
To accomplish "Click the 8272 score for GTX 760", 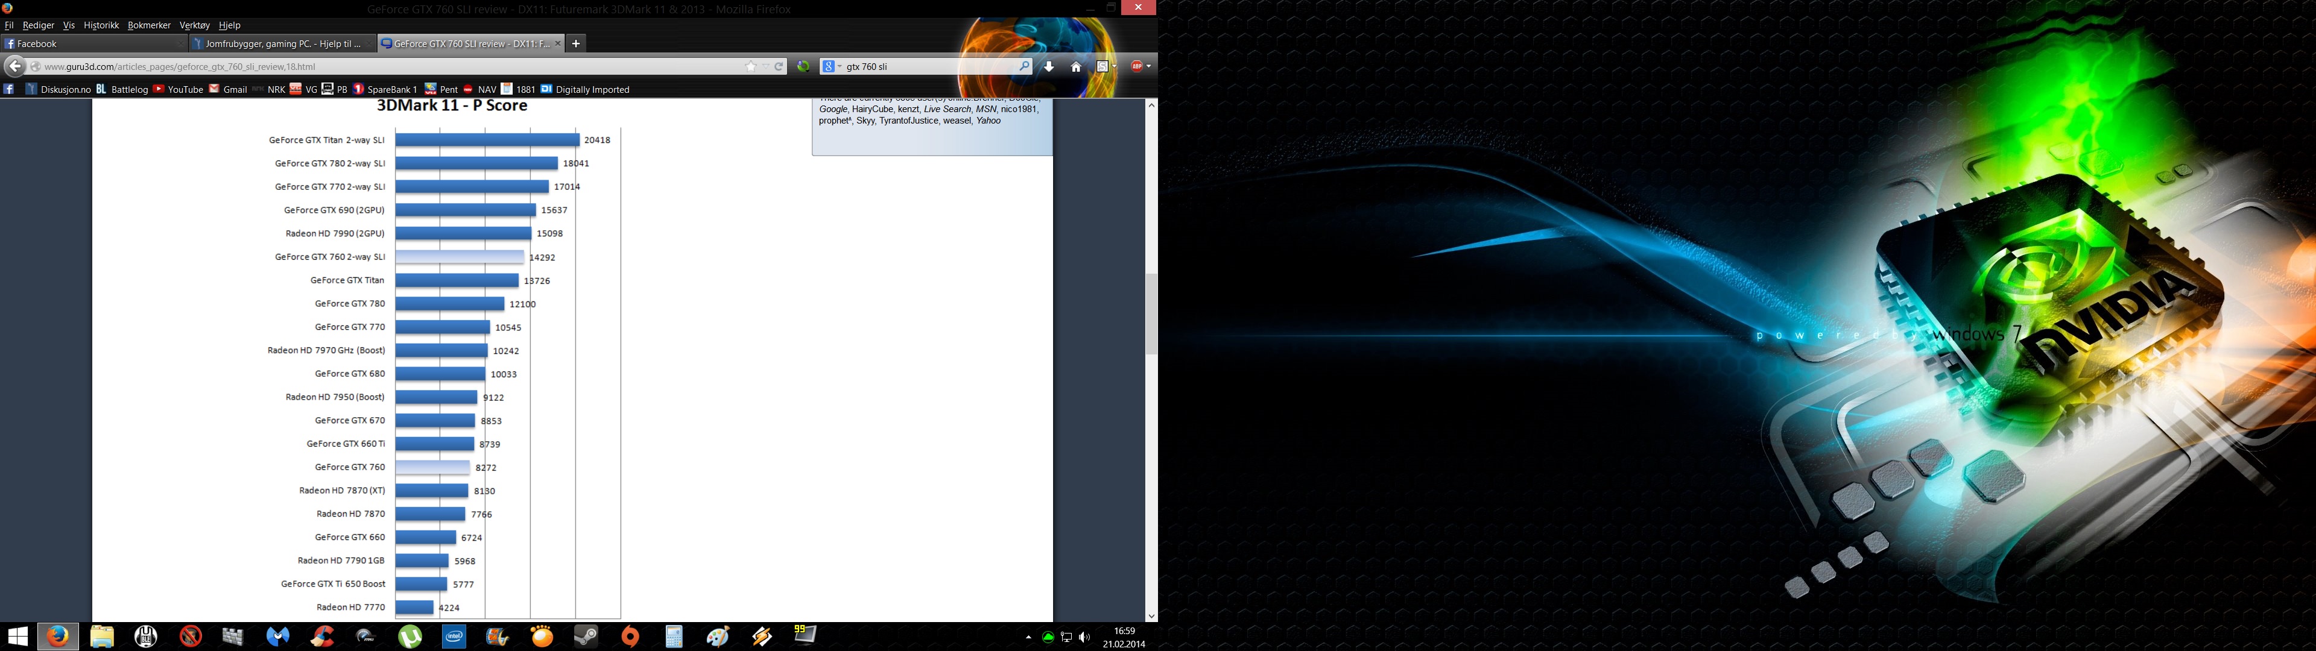I will pyautogui.click(x=486, y=468).
